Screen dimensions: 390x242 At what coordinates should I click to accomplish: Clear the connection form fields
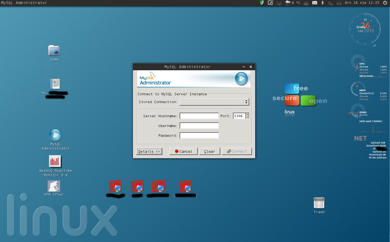pyautogui.click(x=209, y=151)
